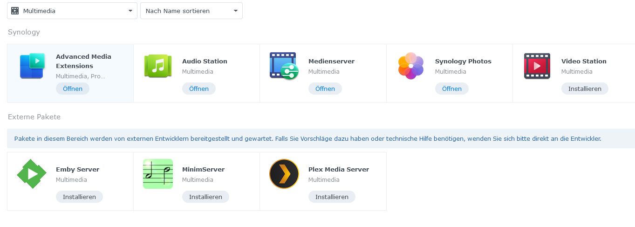Click the colorful Synology Photos icon
Screen dimensions: 635x227
click(x=411, y=66)
